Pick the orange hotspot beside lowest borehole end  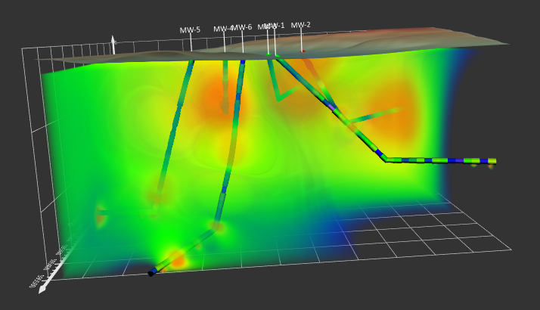pyautogui.click(x=177, y=260)
